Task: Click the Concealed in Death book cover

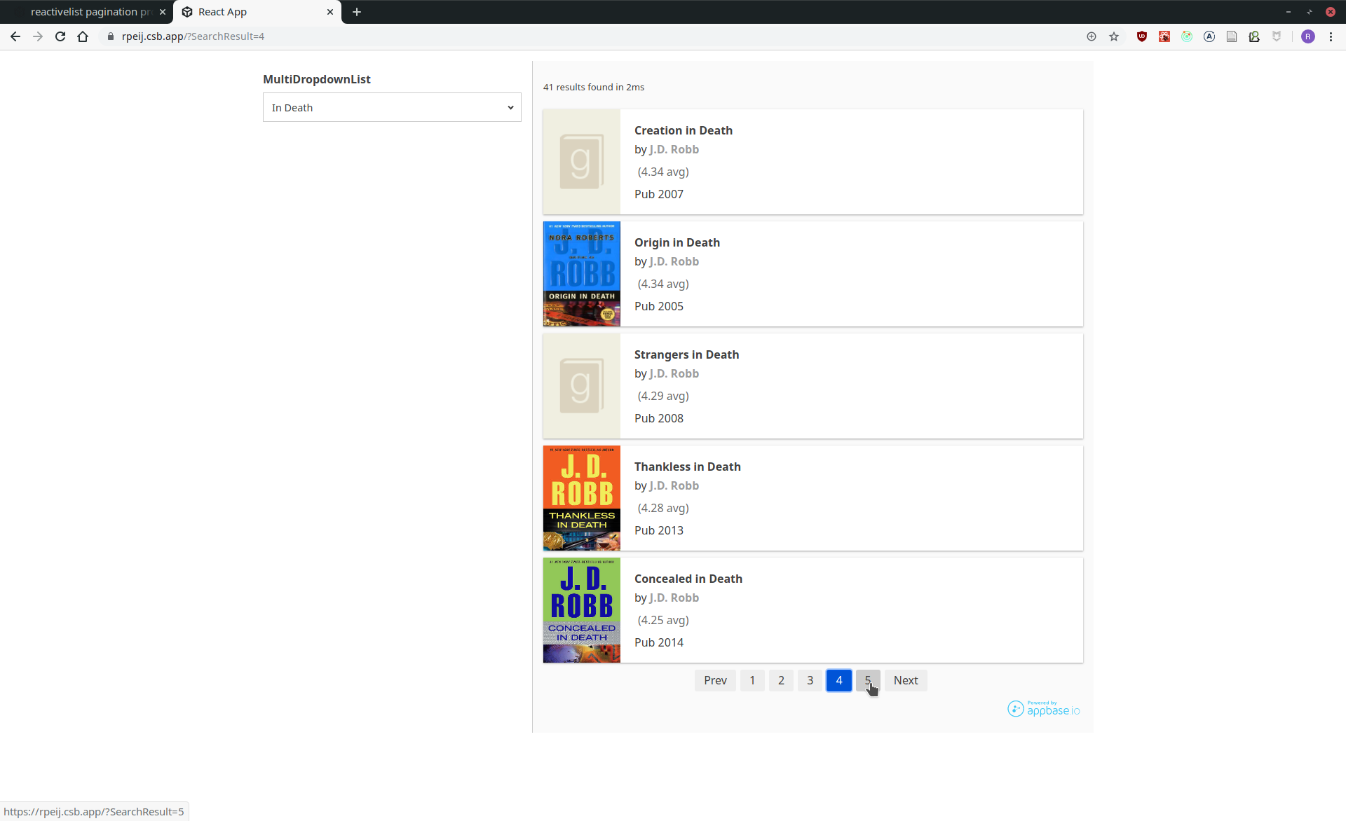Action: 582,610
